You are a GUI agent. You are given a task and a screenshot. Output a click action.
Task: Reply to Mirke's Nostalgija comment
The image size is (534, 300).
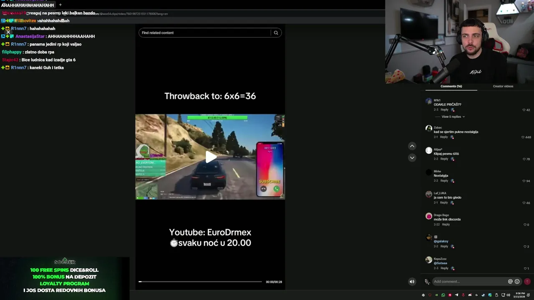click(x=444, y=181)
